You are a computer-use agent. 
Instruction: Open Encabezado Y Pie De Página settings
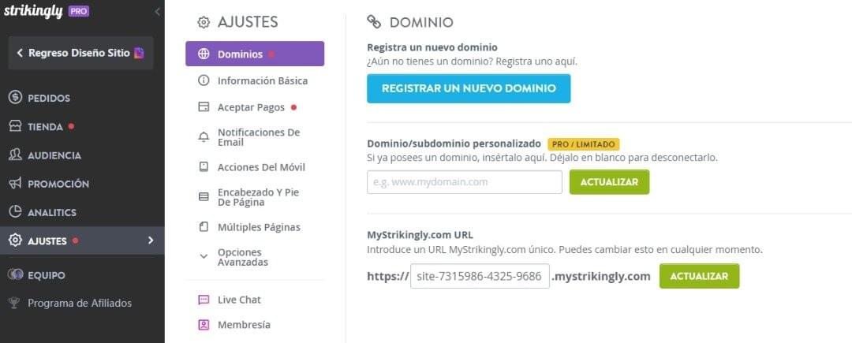(x=259, y=197)
